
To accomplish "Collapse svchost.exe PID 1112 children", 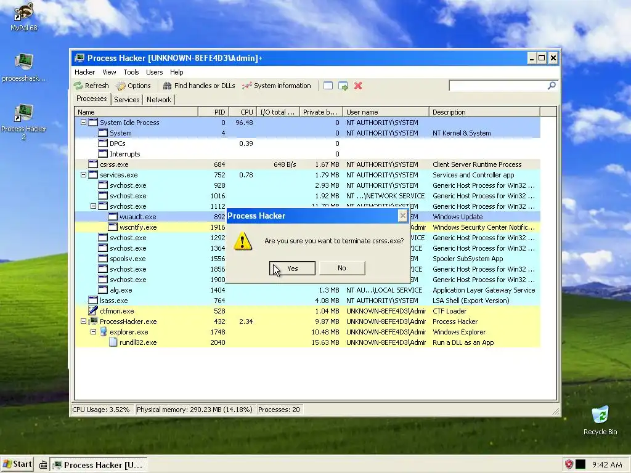I will point(93,206).
